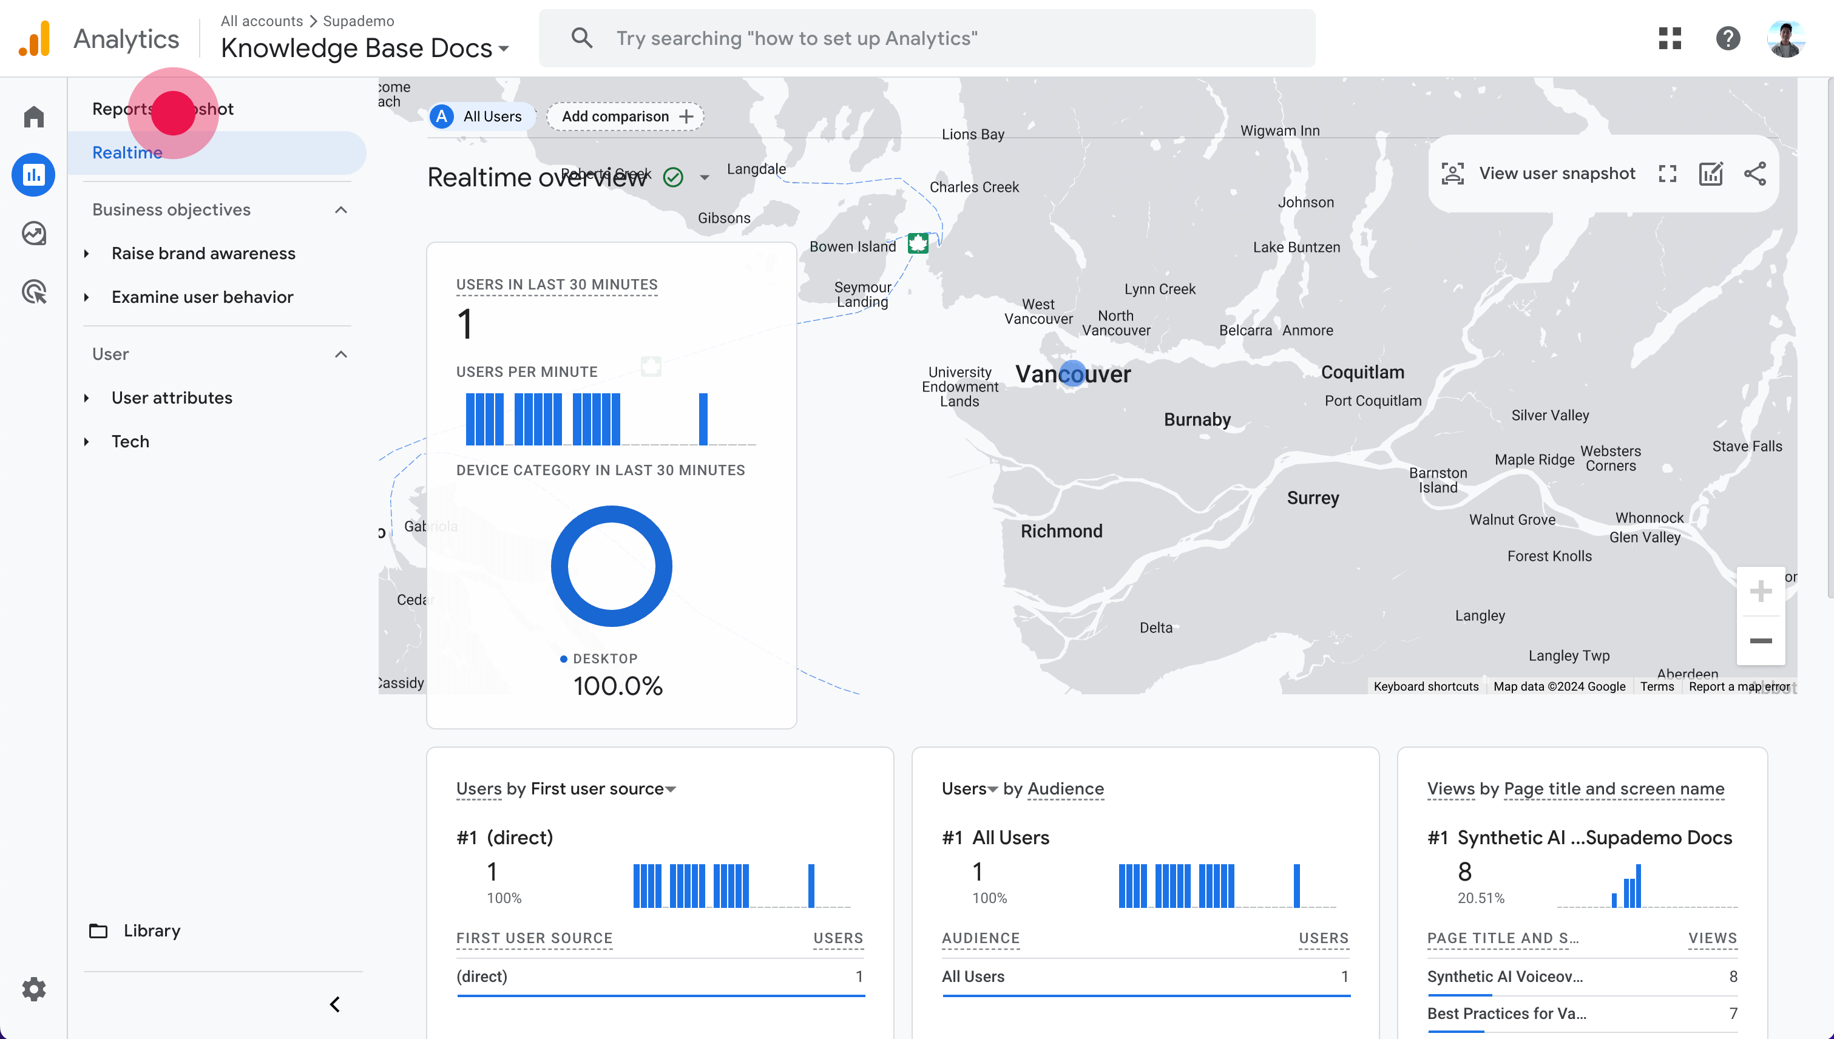Open the Library menu item
1834x1039 pixels.
[x=151, y=930]
